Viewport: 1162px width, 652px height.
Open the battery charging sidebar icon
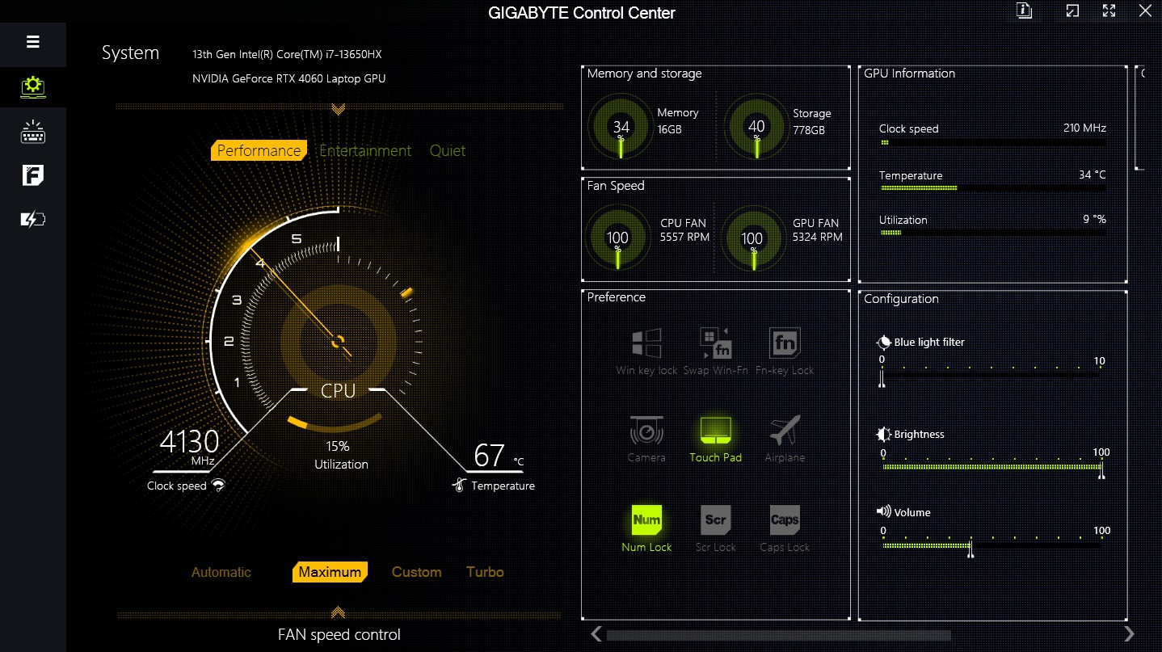tap(33, 219)
